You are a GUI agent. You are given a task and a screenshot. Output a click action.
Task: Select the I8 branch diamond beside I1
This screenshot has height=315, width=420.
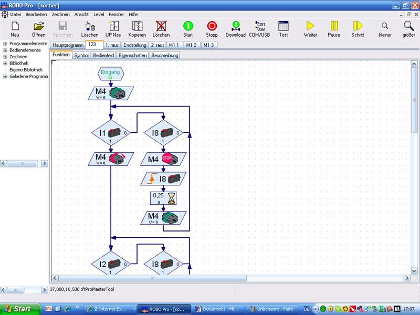tap(163, 133)
